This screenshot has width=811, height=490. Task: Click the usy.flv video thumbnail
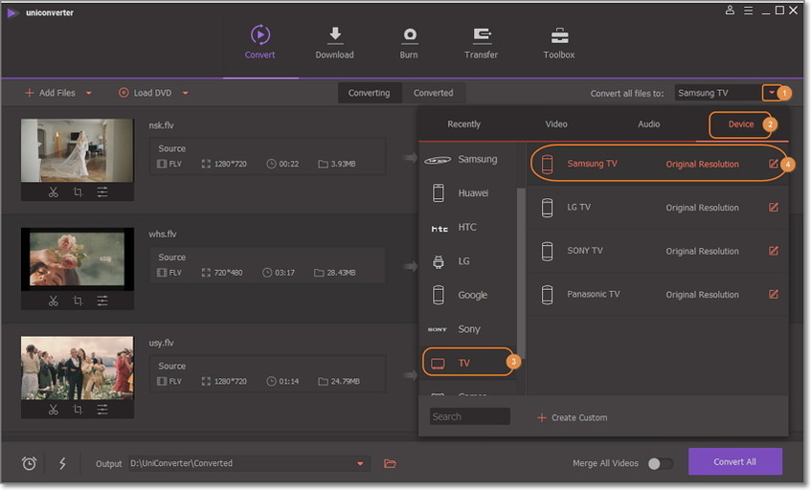(x=77, y=368)
